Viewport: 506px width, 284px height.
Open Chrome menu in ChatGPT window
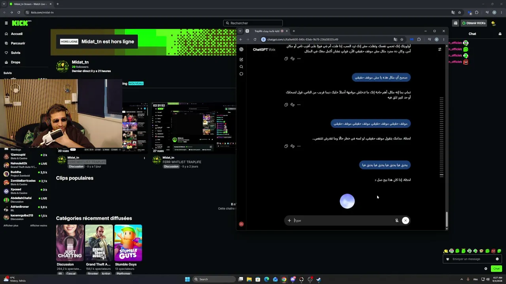click(444, 39)
